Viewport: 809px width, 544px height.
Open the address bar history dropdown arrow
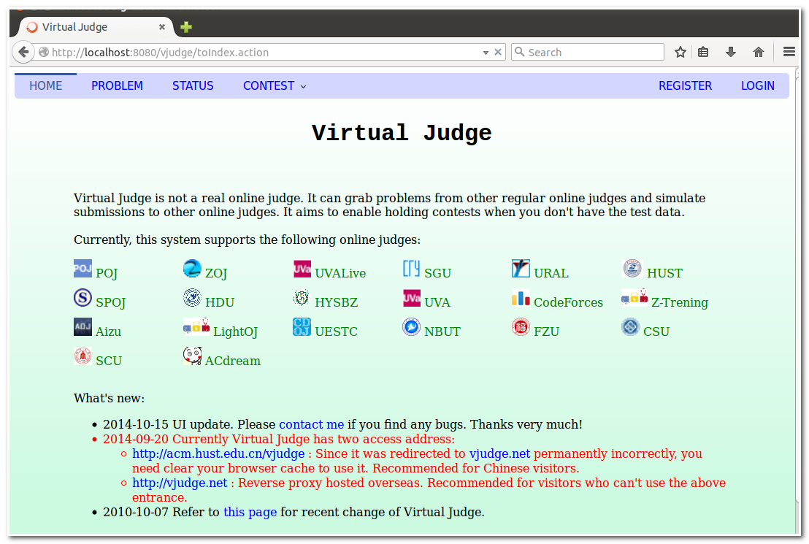[x=485, y=52]
